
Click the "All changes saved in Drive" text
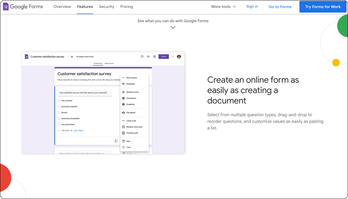85,57
